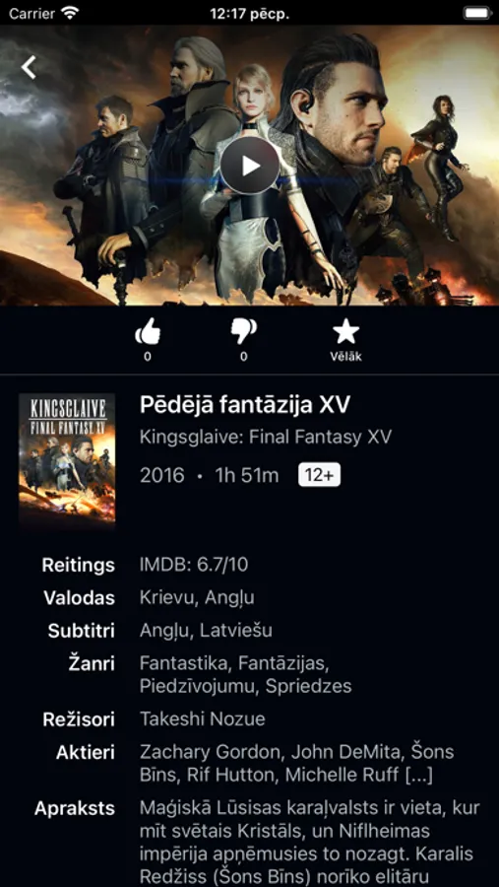The width and height of the screenshot is (499, 887).
Task: Open the Kingsglaive poster thumbnail
Action: [67, 458]
